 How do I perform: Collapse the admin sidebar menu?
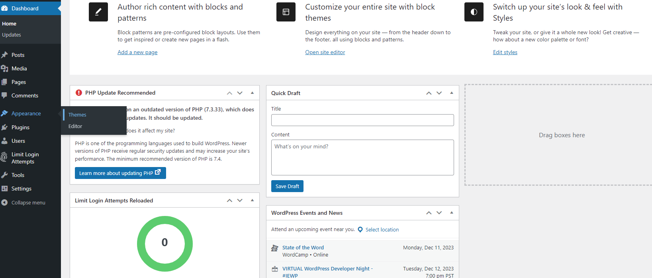[x=24, y=202]
